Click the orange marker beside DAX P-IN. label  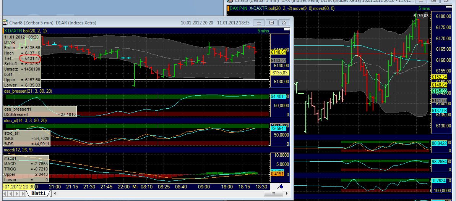[229, 8]
